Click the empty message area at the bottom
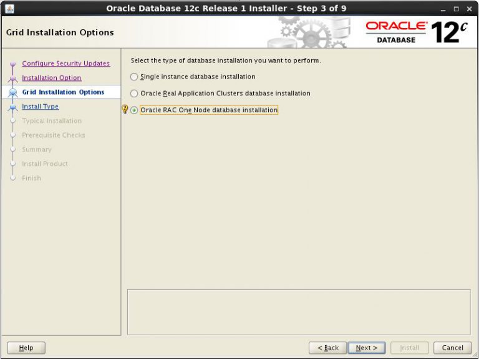479x359 pixels. pyautogui.click(x=299, y=312)
